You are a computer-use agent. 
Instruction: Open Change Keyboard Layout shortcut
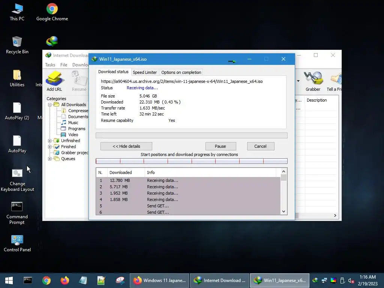[x=17, y=180]
